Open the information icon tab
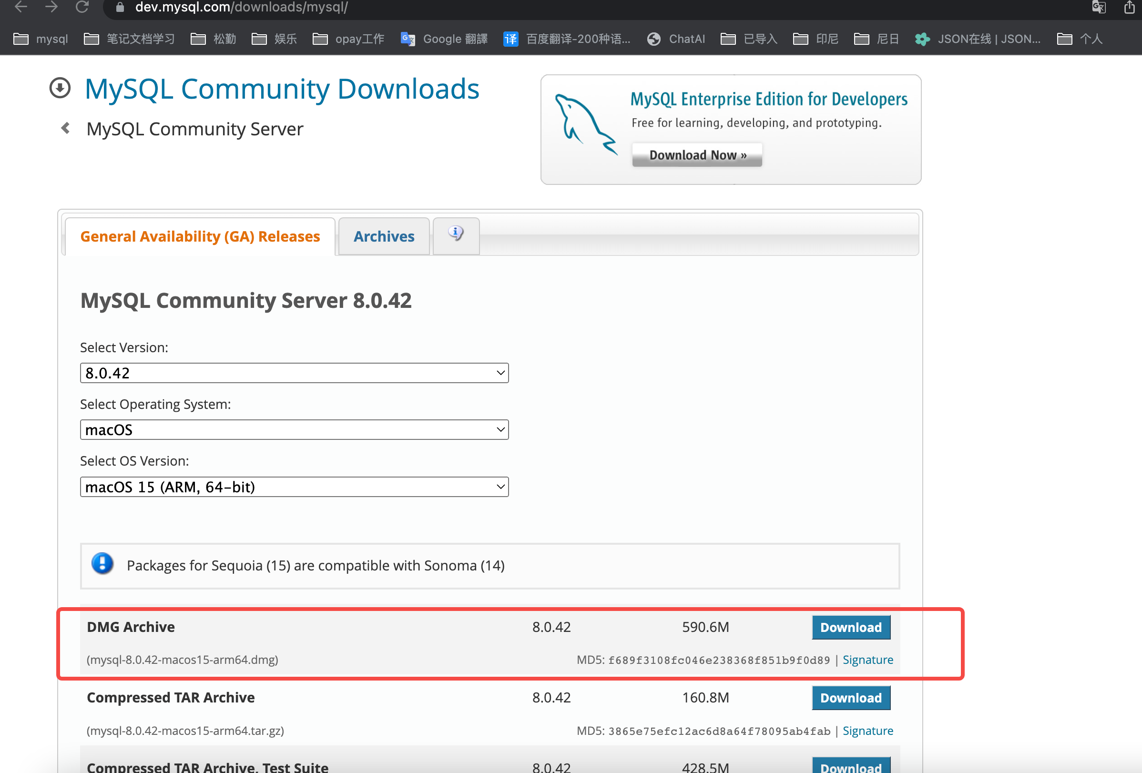 (x=456, y=235)
